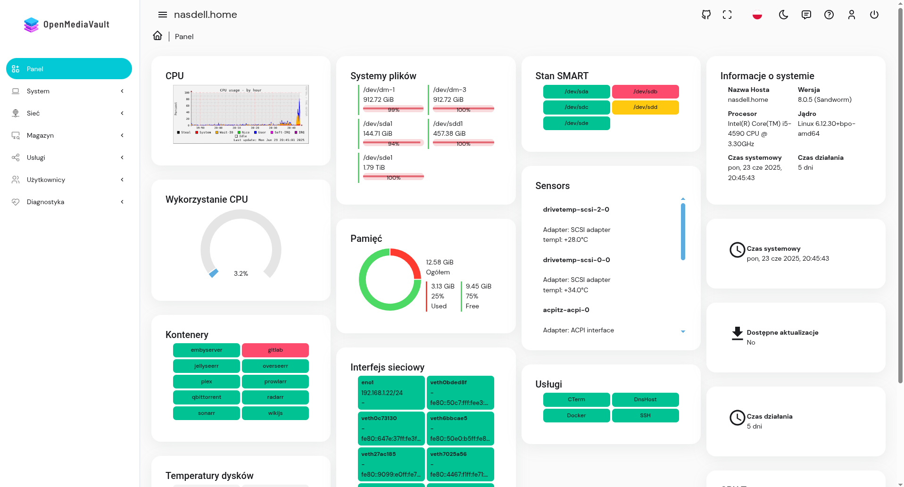Viewport: 904px width, 487px height.
Task: Open the power options icon
Action: (874, 15)
